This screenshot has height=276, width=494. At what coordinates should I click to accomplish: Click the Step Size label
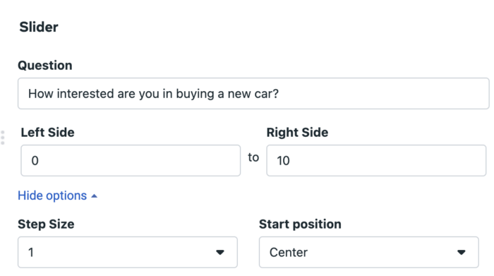[46, 224]
